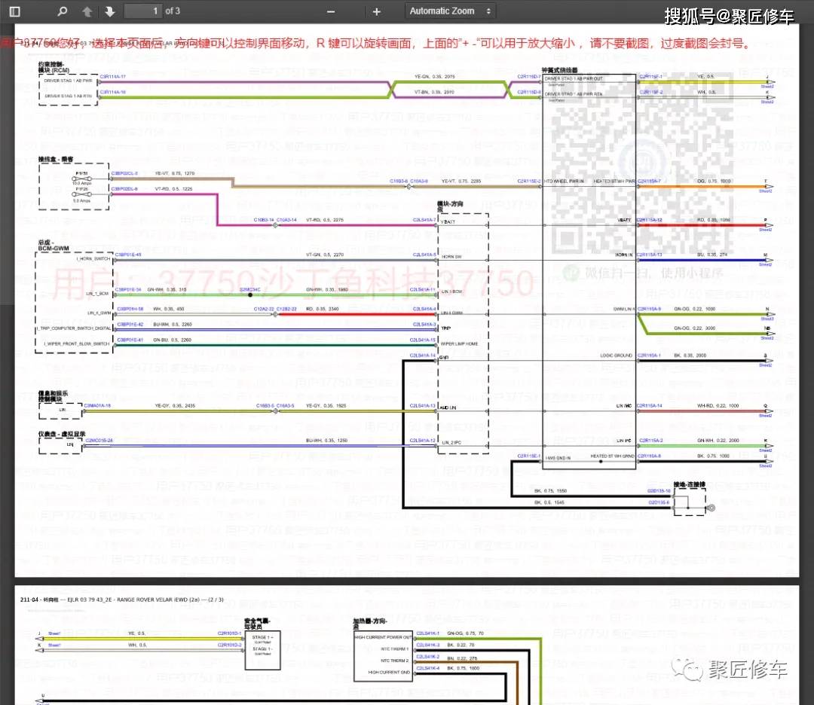
Task: Click the 'GN-OG, 0.22, 1000' wire label
Action: (695, 309)
